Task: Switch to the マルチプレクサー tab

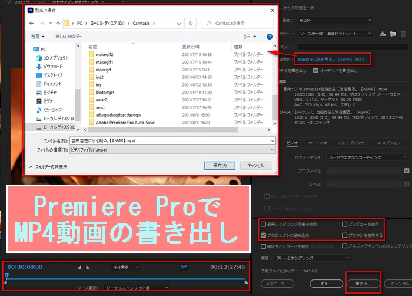Action: coord(353,143)
